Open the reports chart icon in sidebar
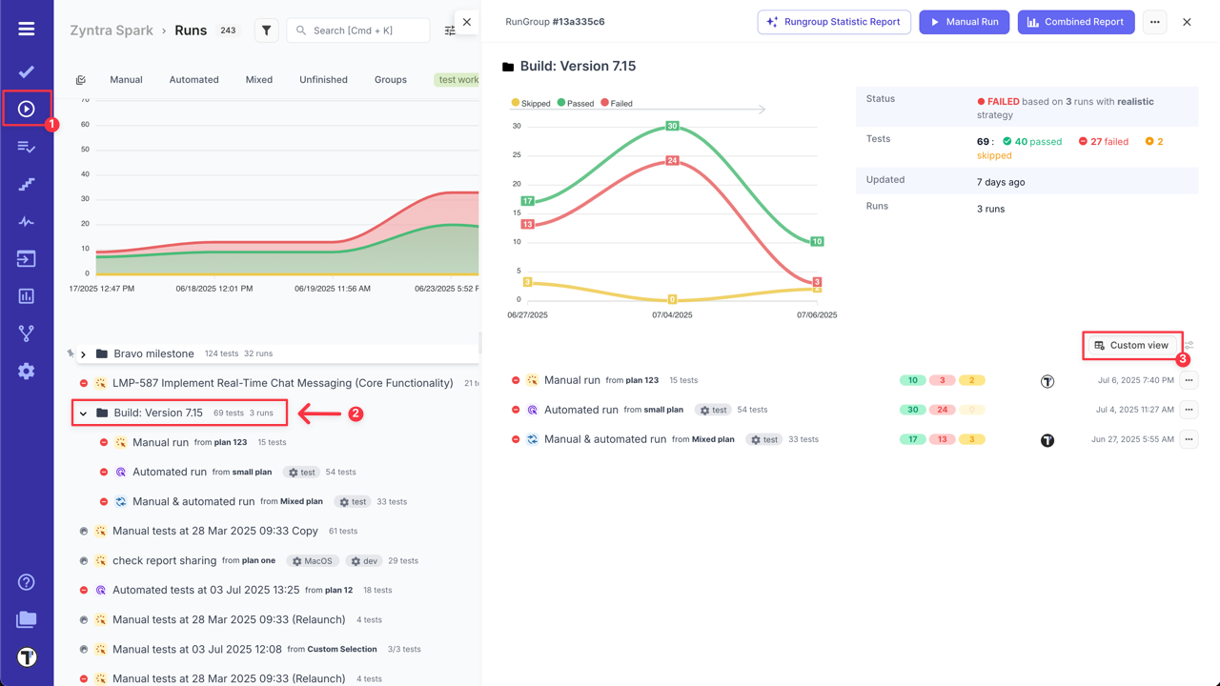1220x686 pixels. (x=26, y=295)
